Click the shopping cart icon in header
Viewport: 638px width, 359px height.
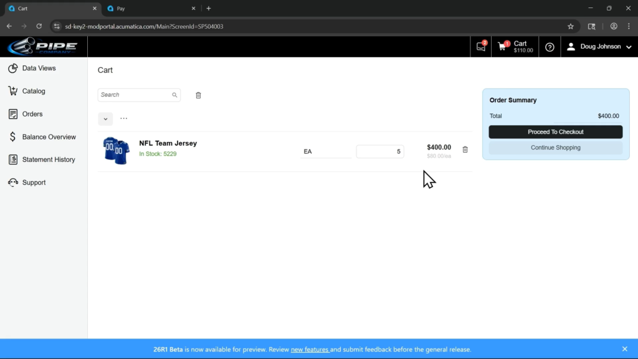pos(503,47)
